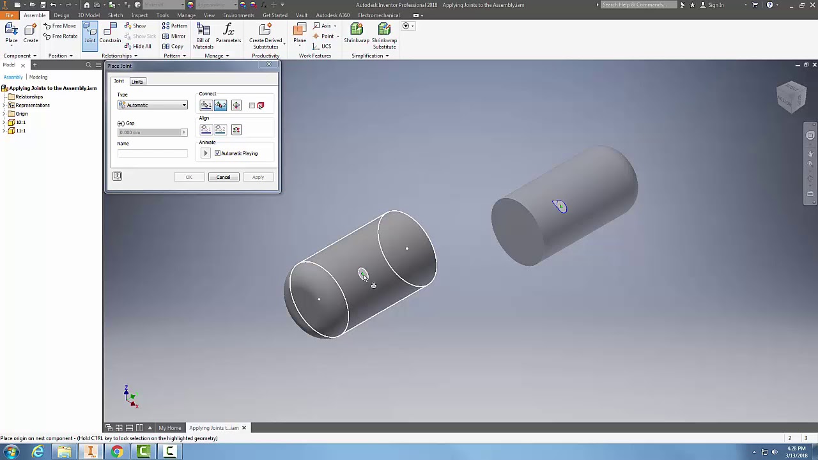Viewport: 818px width, 460px height.
Task: Open the joint Type dropdown
Action: 153,105
